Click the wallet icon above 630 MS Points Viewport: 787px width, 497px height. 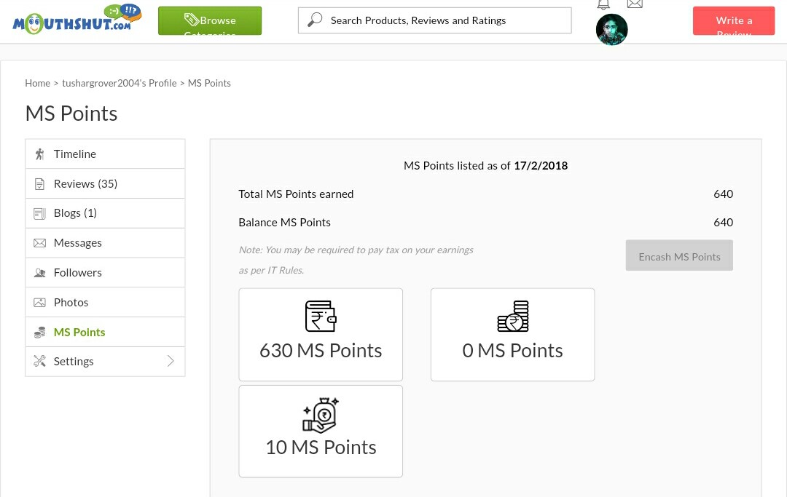[321, 317]
